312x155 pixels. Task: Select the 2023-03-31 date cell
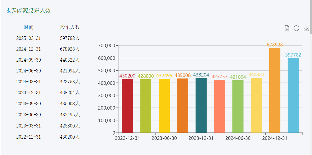pyautogui.click(x=29, y=126)
